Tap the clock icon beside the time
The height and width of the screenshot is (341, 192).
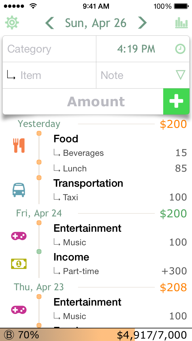point(180,49)
